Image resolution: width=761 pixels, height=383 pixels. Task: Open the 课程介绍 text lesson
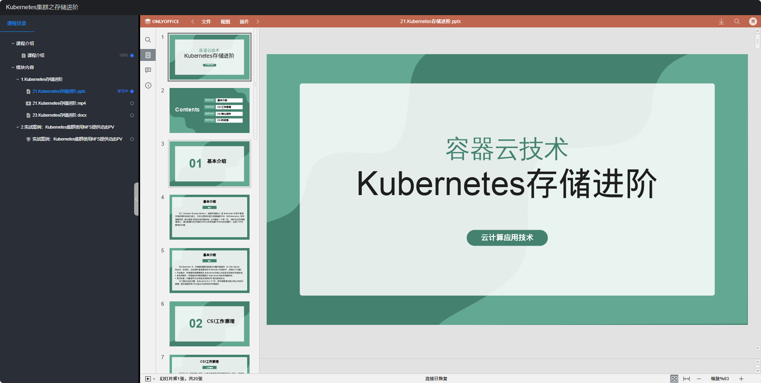(36, 55)
